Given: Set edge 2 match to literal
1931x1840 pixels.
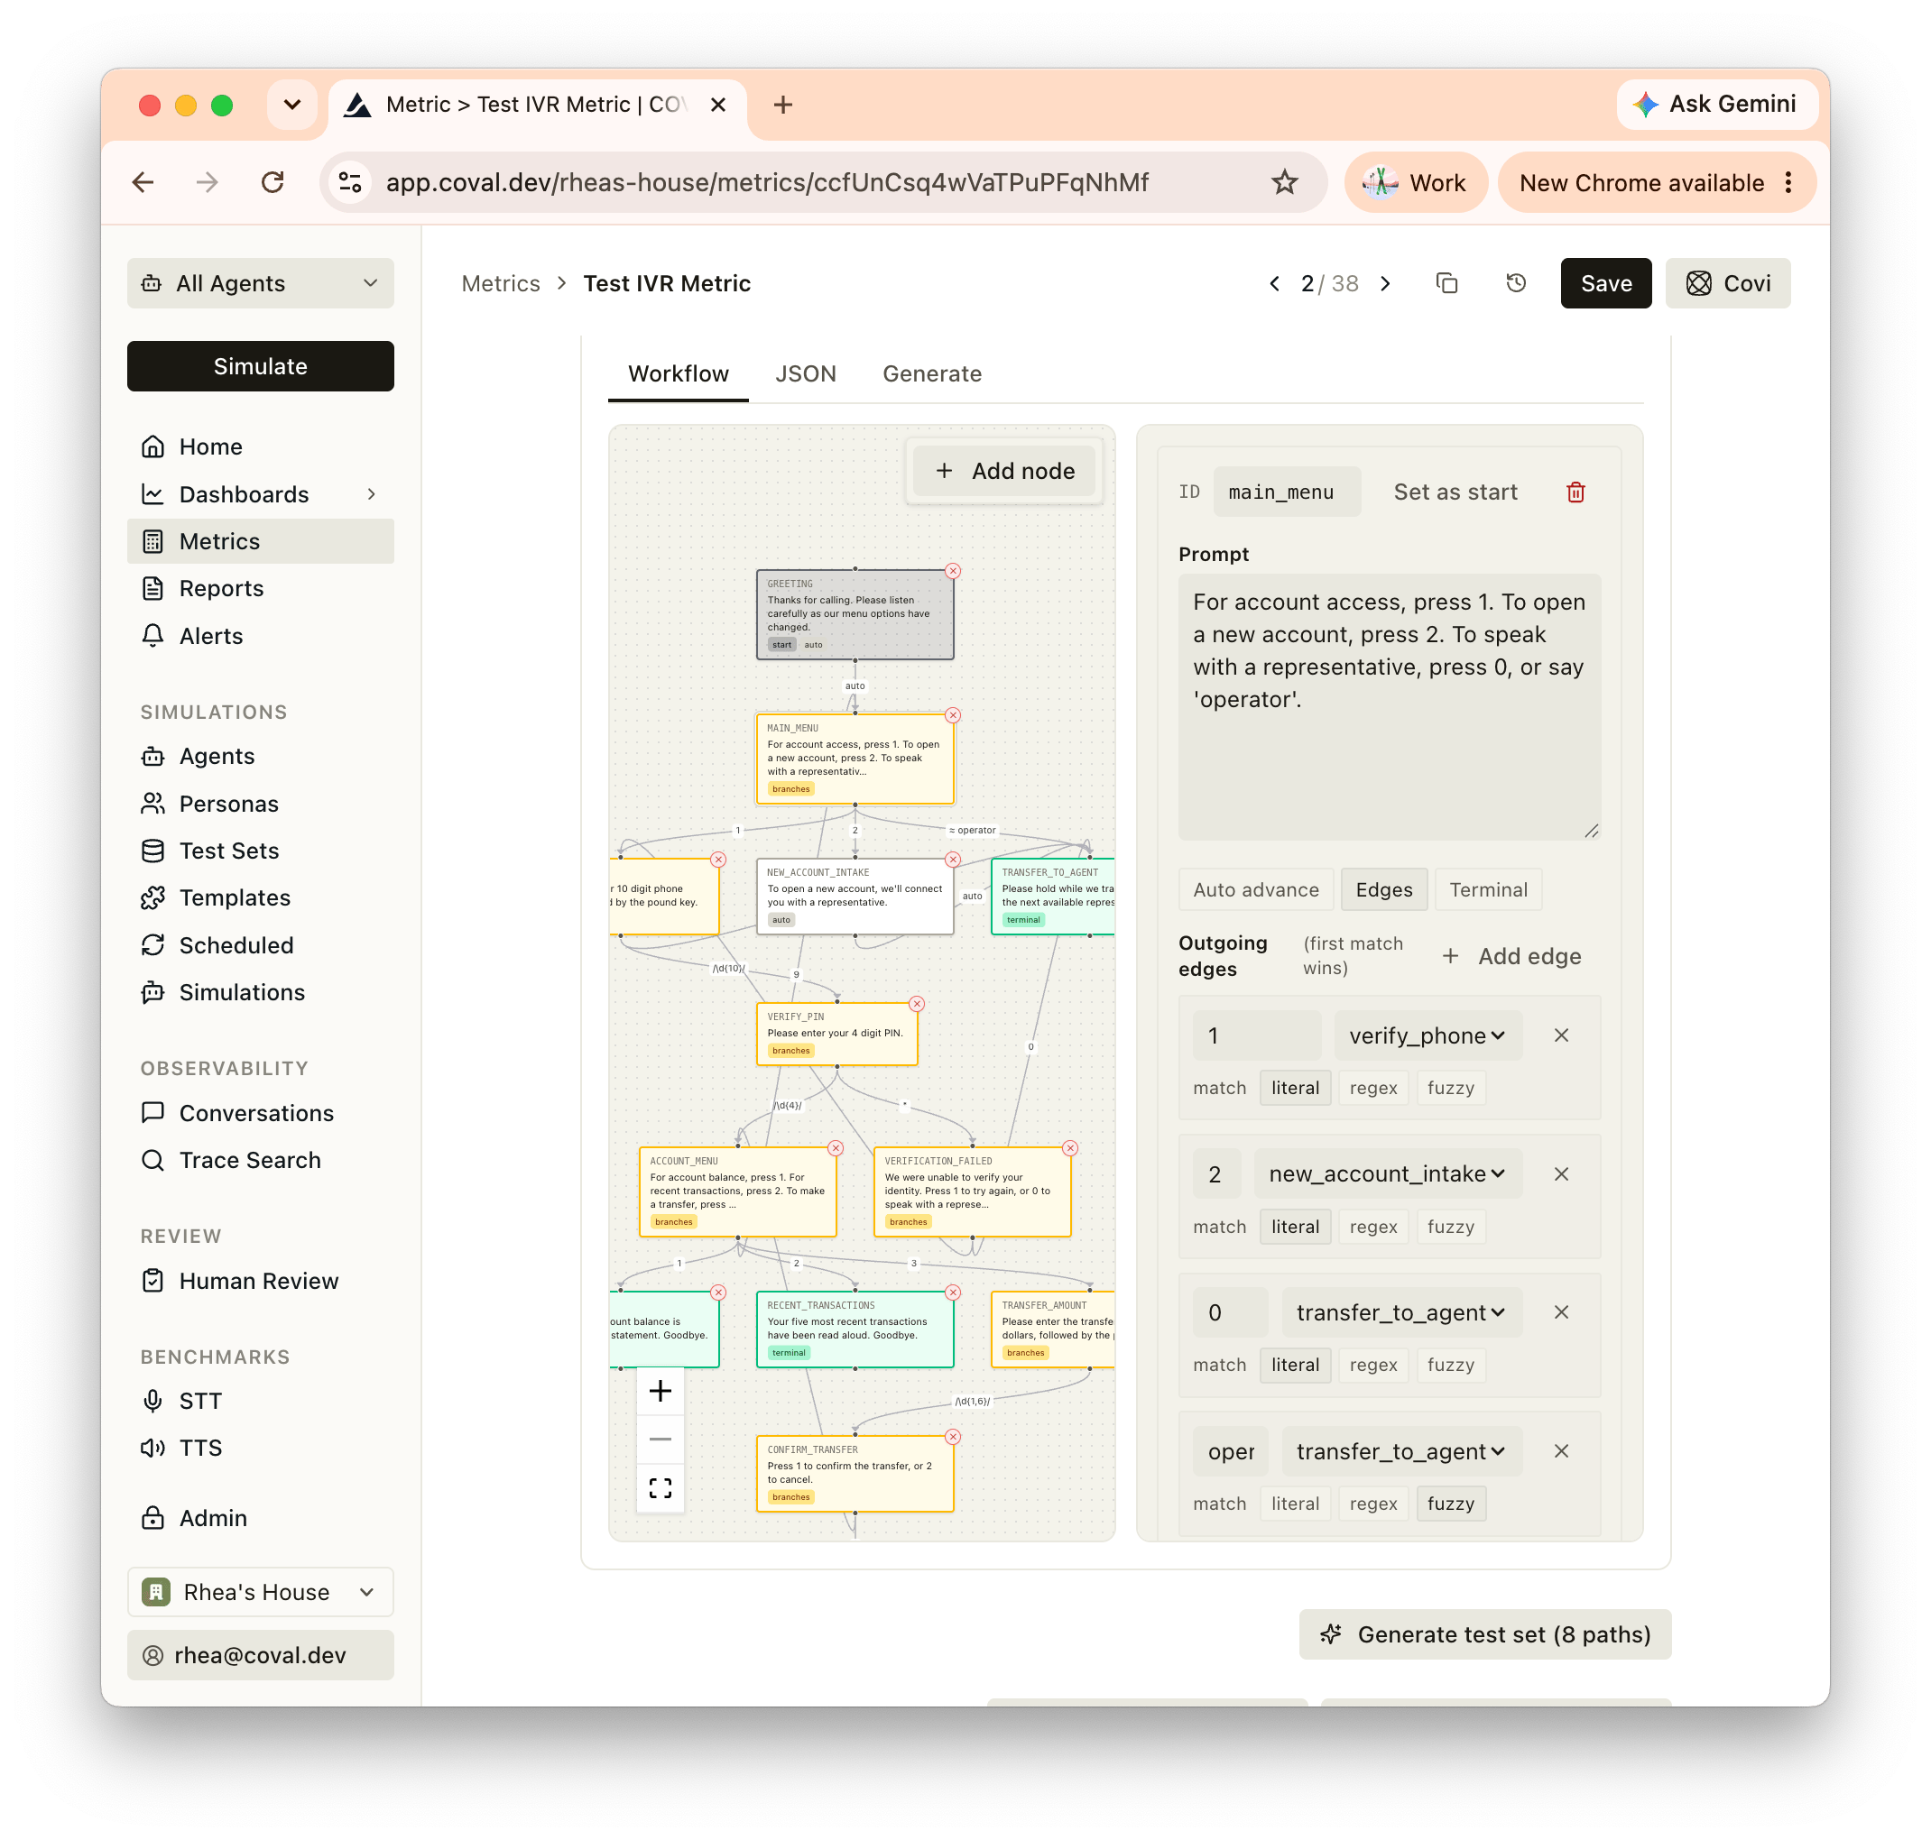Looking at the screenshot, I should 1295,1226.
